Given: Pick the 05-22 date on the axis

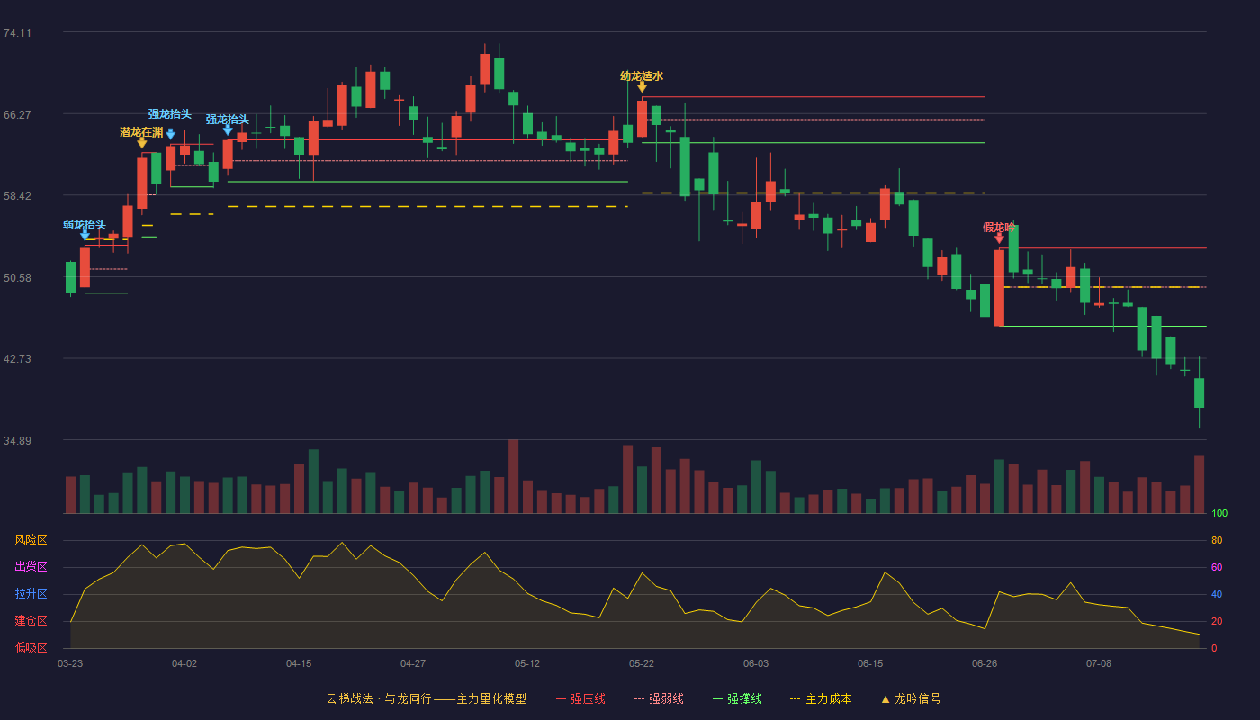Looking at the screenshot, I should (x=642, y=663).
